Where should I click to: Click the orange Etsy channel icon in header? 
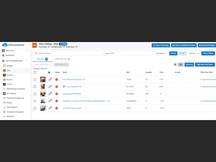35,45
